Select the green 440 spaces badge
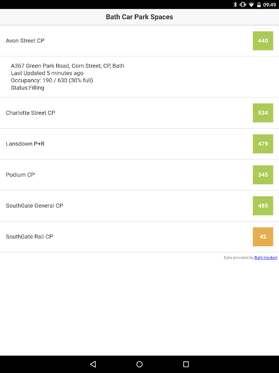Image resolution: width=279 pixels, height=373 pixels. 263,41
